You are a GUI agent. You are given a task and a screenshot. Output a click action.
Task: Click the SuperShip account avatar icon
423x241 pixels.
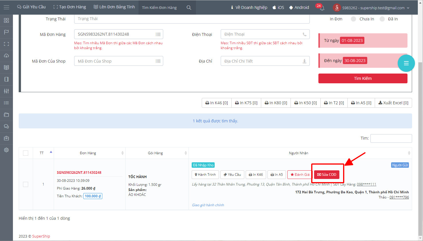coord(337,7)
